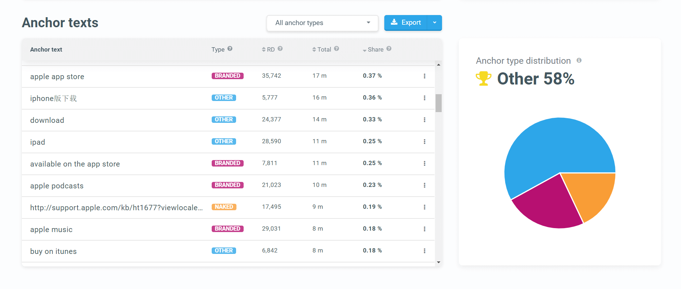Click BRANDED tag on apple music row
The width and height of the screenshot is (681, 289).
point(227,228)
